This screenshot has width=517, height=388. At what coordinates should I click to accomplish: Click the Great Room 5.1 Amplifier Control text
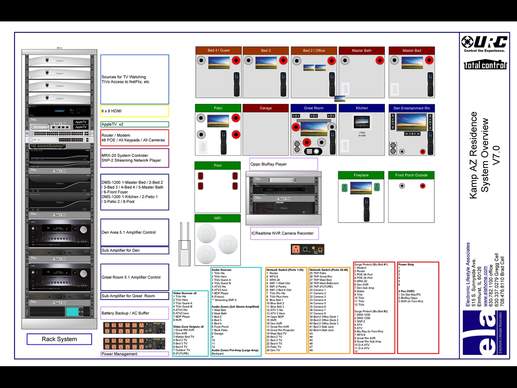point(131,277)
